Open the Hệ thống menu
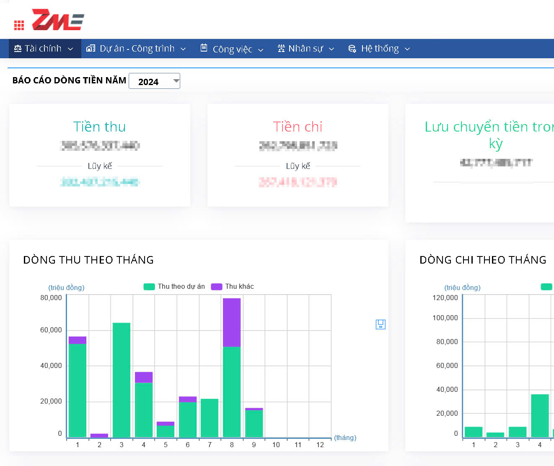Viewport: 554px width, 466px height. [x=379, y=49]
